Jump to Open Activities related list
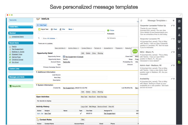Viewport: 188px width, 125px height. click(x=60, y=48)
